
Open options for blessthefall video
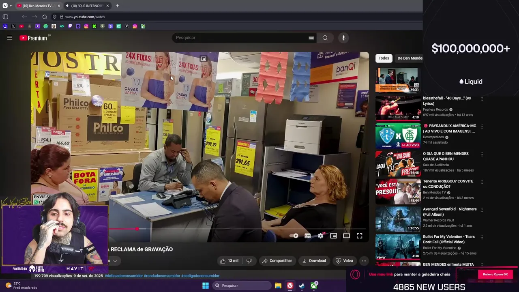coord(482,99)
